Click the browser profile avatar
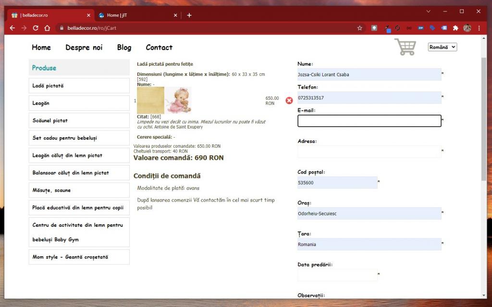This screenshot has width=492, height=307. [x=467, y=28]
